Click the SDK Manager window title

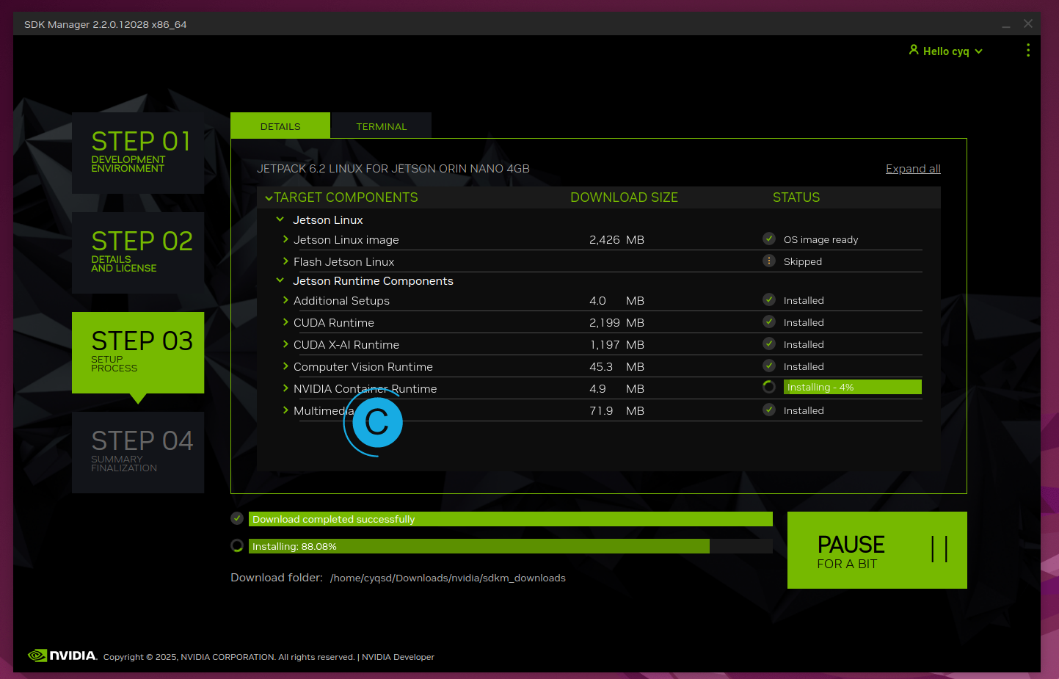(106, 24)
